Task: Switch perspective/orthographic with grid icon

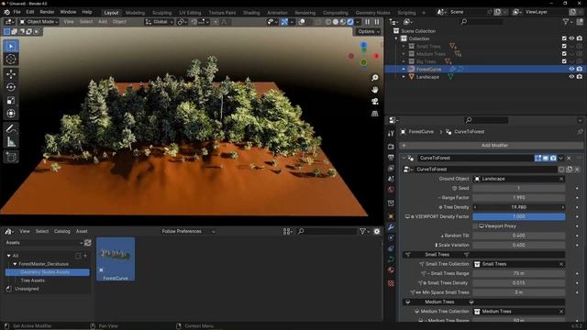Action: tap(375, 114)
